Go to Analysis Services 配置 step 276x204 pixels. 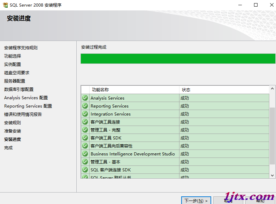[26, 98]
